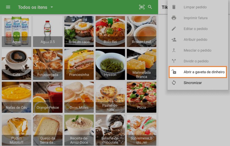This screenshot has height=146, width=230.
Task: Click the open-lock cash drawer icon
Action: (174, 72)
